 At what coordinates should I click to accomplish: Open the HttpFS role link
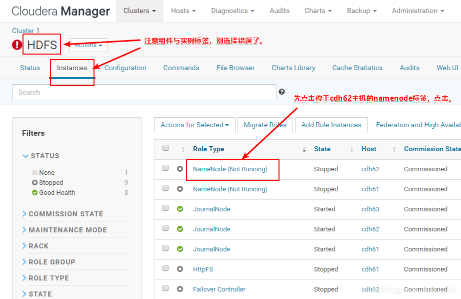click(203, 269)
